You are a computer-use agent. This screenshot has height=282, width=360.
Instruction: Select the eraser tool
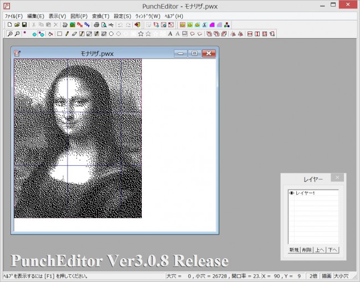(74, 34)
